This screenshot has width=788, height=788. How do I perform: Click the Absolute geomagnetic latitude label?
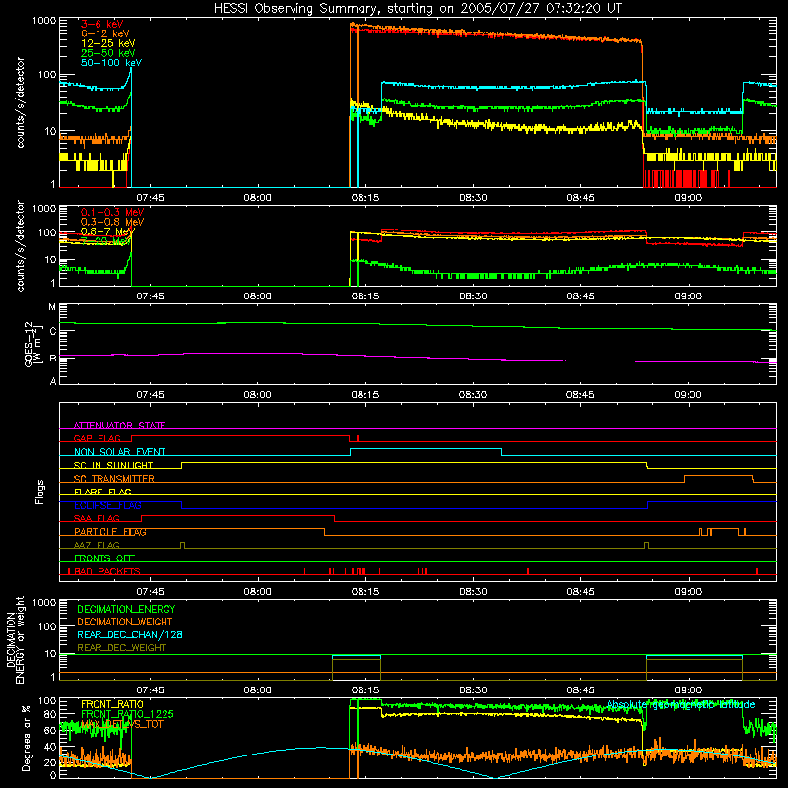(681, 705)
